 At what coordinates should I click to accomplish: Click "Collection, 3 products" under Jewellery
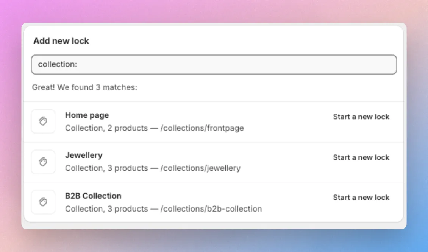[106, 168]
